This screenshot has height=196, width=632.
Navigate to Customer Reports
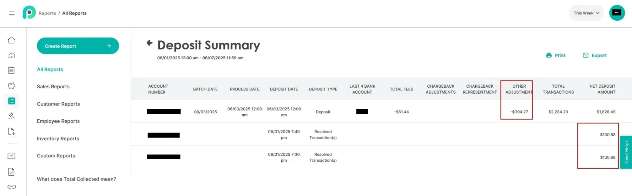pos(58,104)
